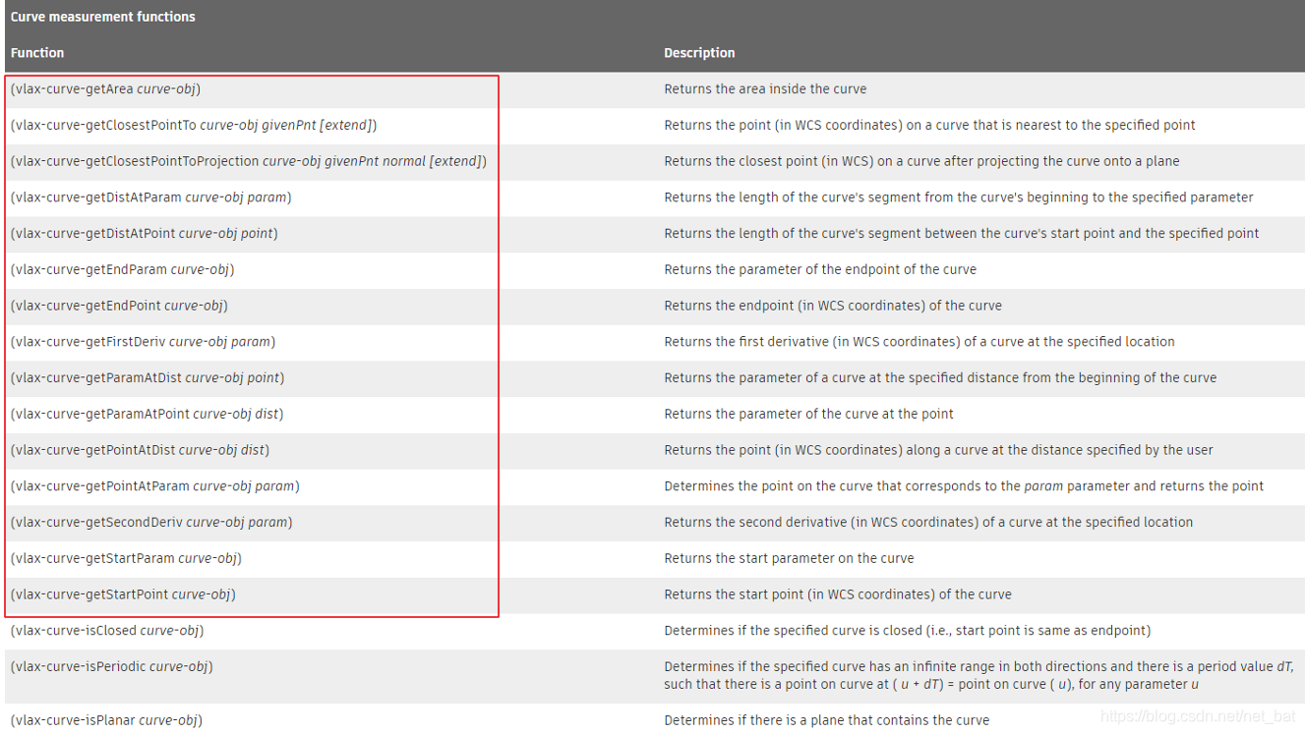The width and height of the screenshot is (1305, 734).
Task: Click the 'Description' column header
Action: 699,53
